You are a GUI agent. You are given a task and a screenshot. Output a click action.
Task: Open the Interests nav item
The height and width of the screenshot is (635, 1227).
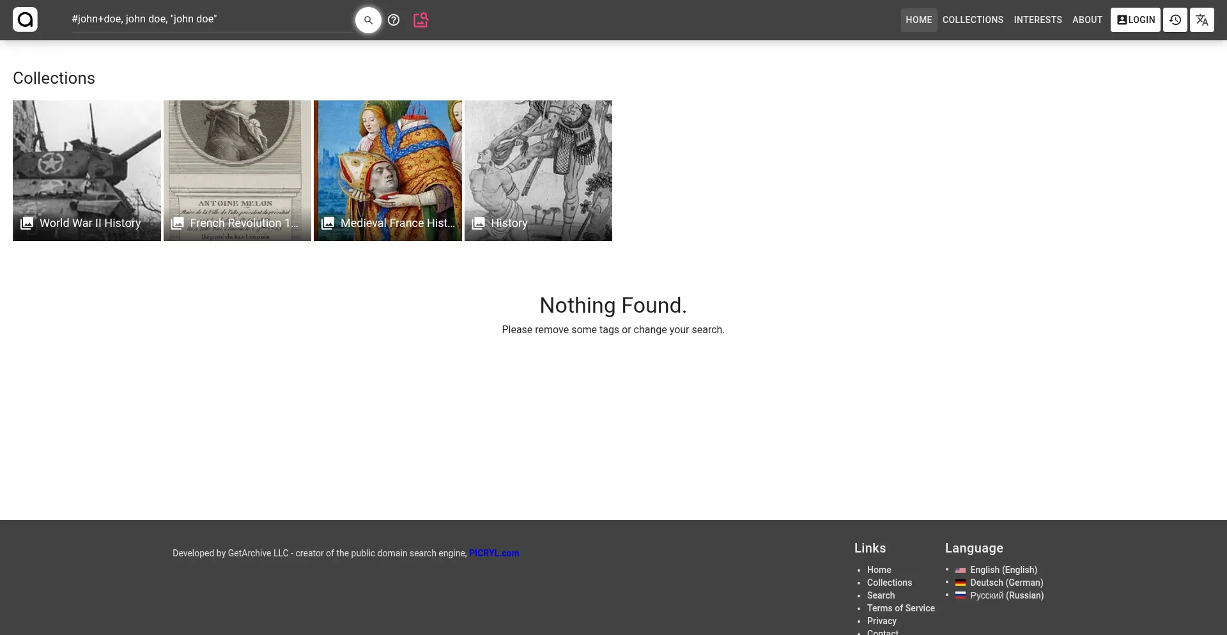(x=1037, y=20)
